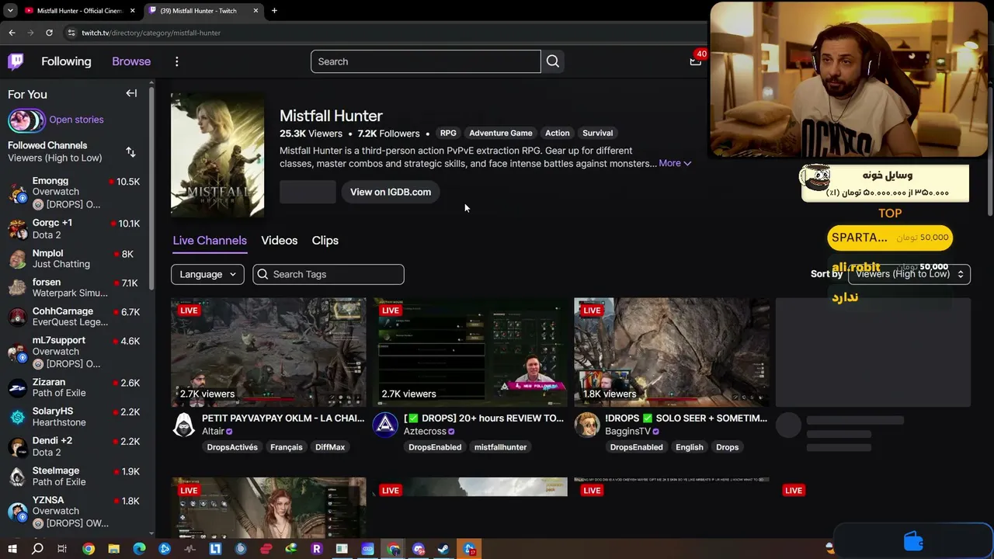The width and height of the screenshot is (994, 559).
Task: Switch to the Videos tab
Action: [x=280, y=241]
